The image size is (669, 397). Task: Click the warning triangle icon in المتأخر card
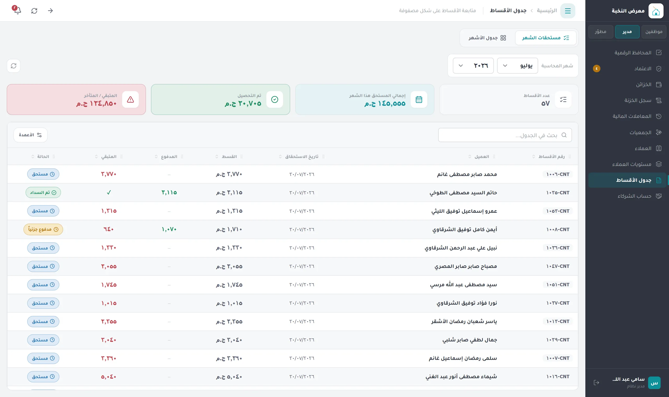(x=130, y=100)
